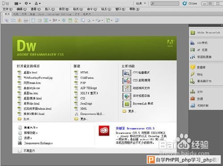223x166 pixels.
Task: Check the 不再显示 checkbox
Action: [x=20, y=151]
